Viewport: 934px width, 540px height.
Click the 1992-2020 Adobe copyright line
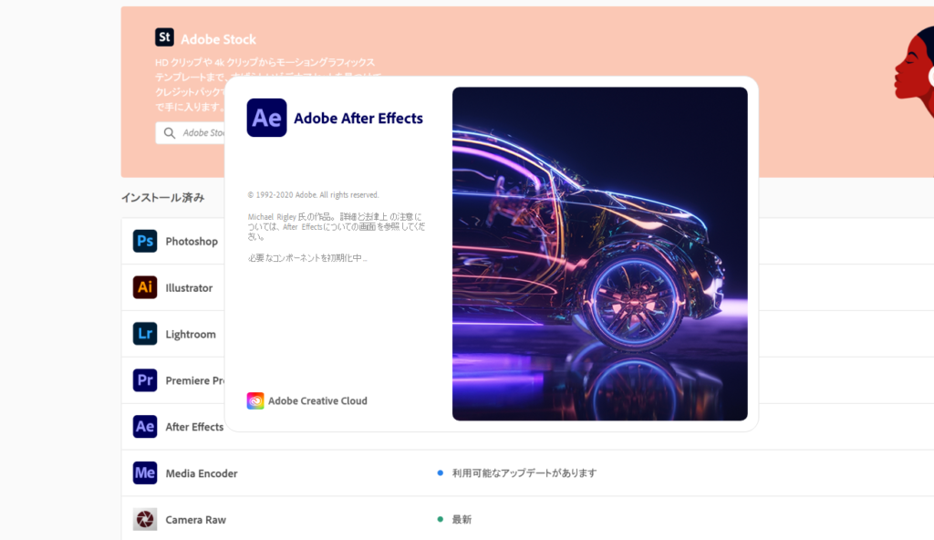click(x=314, y=195)
